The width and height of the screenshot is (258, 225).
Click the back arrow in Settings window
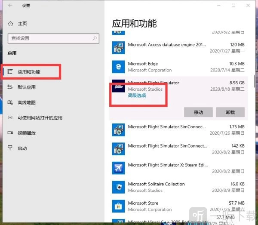pos(10,6)
